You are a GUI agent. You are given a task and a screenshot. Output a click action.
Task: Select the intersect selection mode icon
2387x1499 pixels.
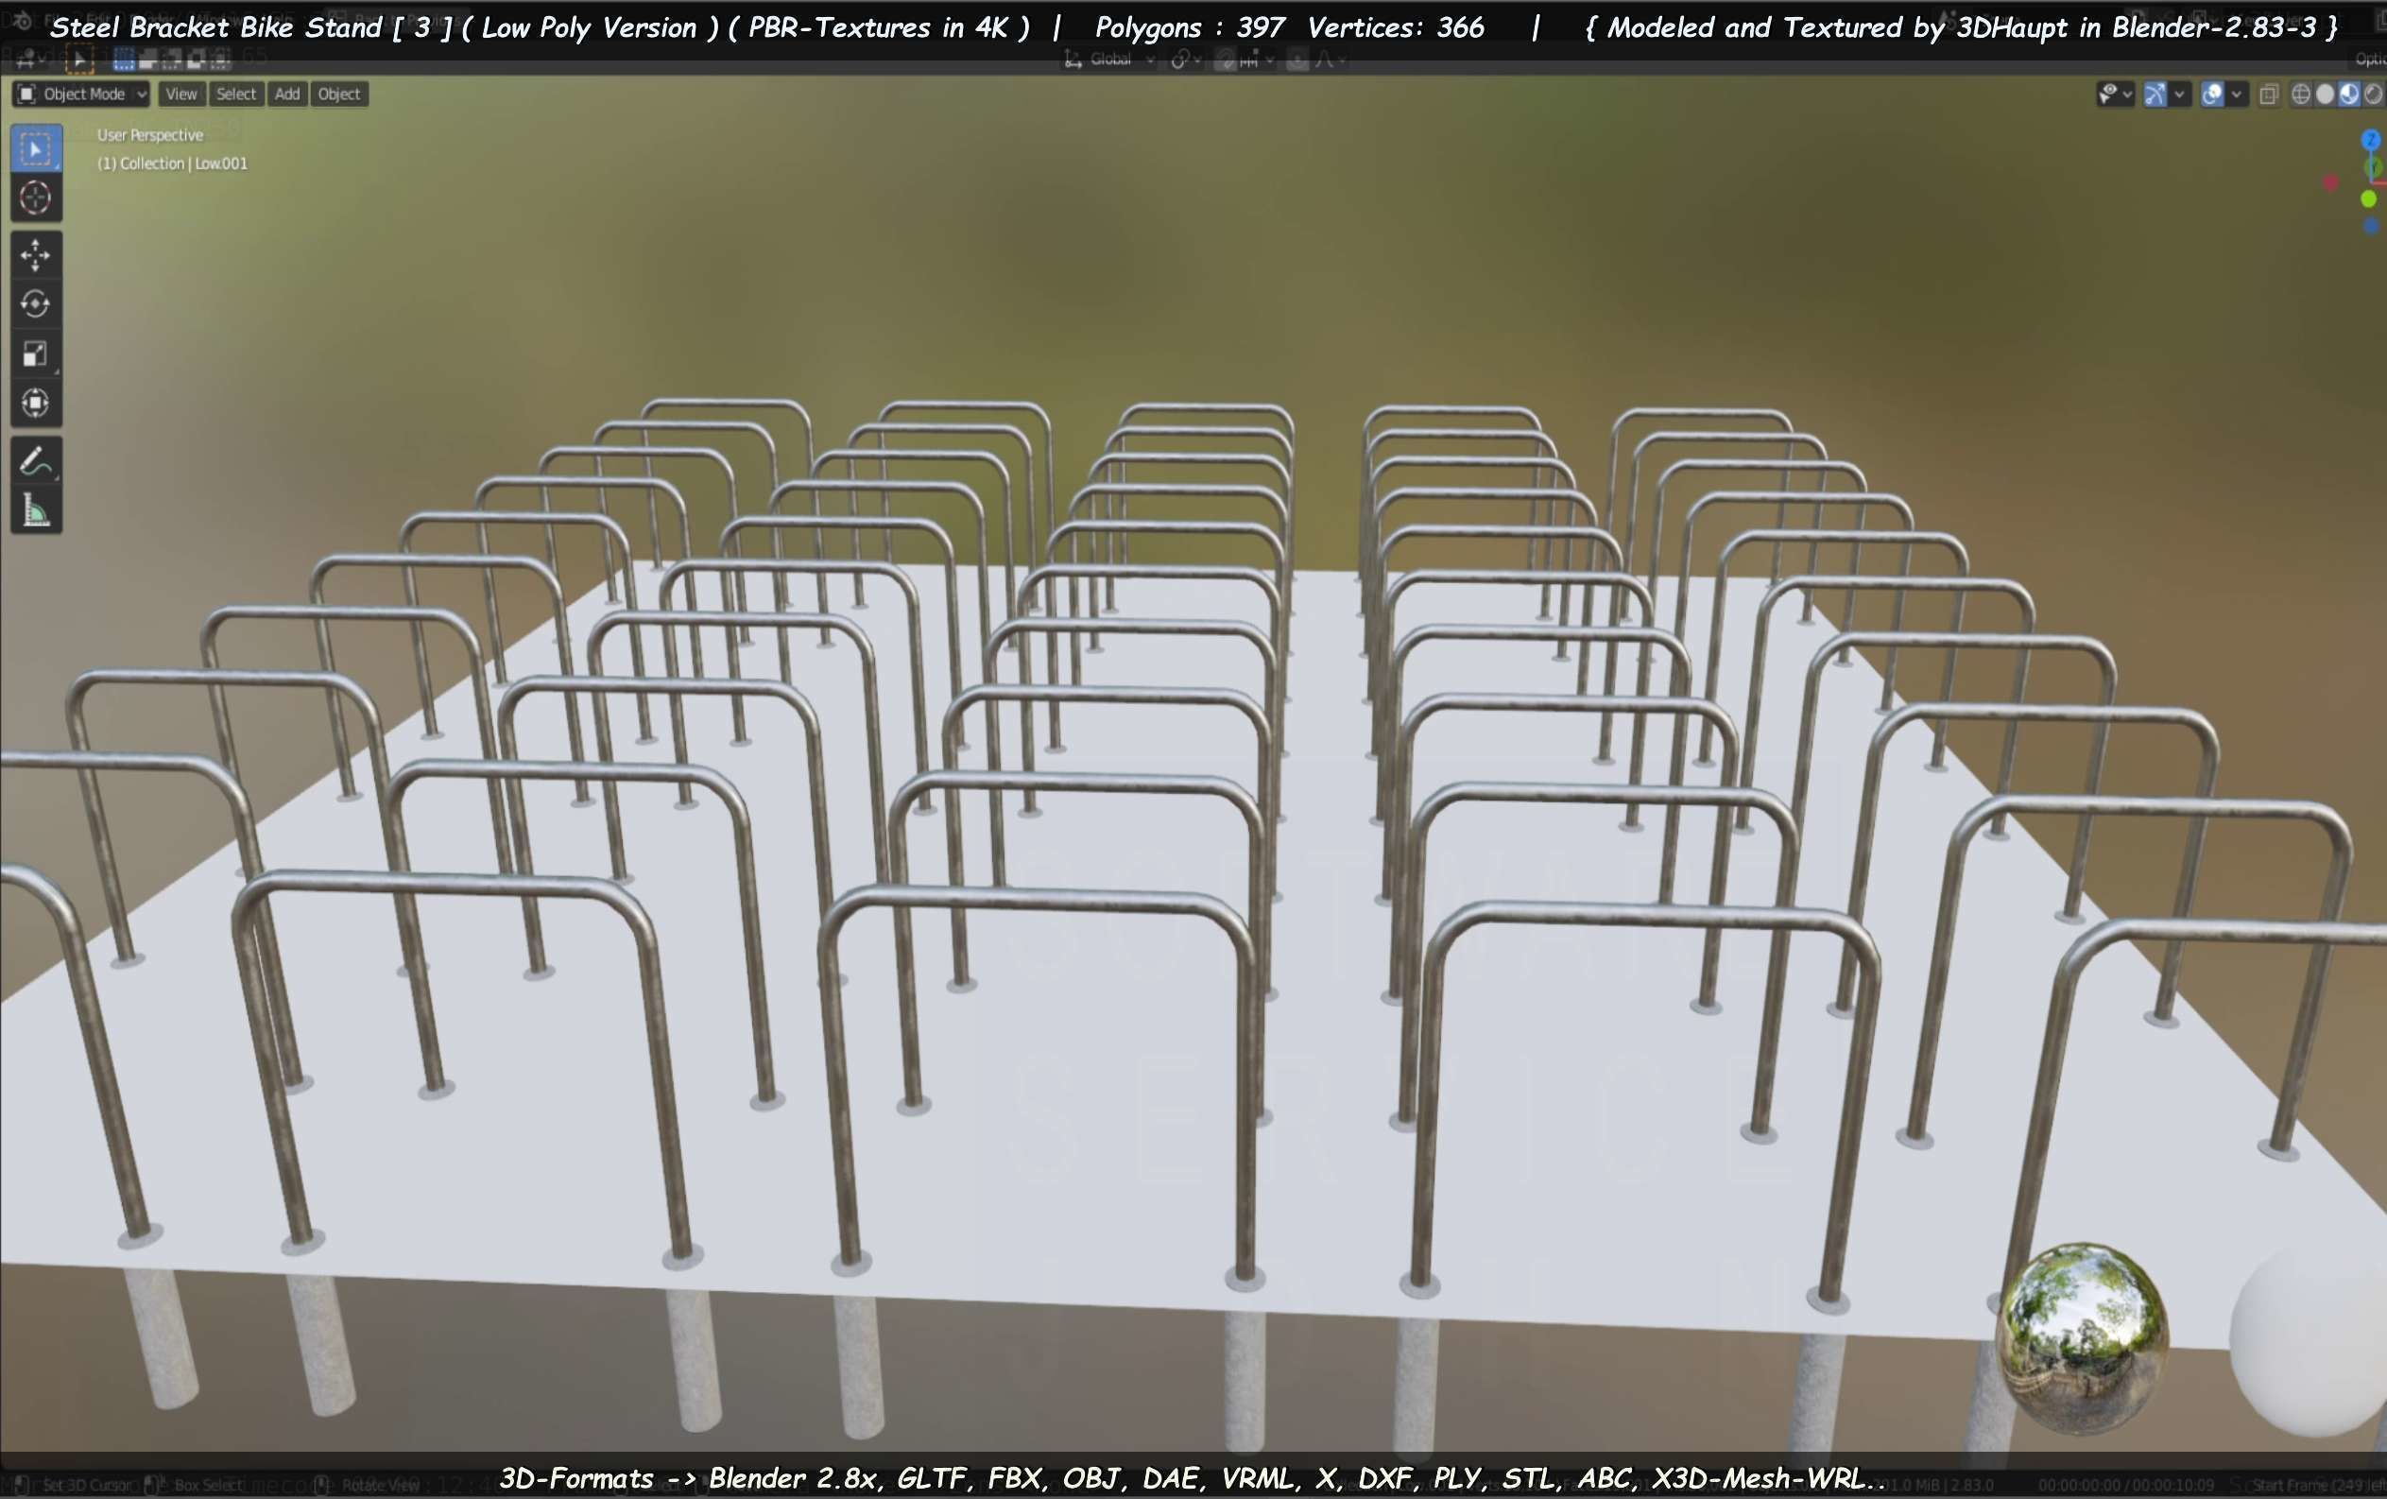tap(219, 60)
